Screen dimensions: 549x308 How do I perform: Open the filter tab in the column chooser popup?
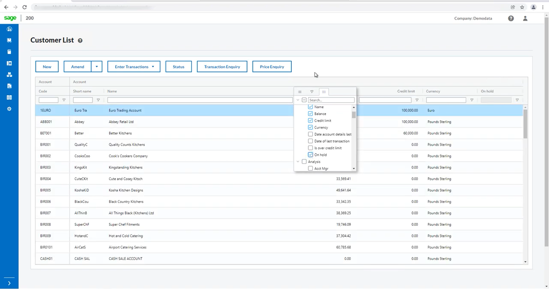(312, 91)
